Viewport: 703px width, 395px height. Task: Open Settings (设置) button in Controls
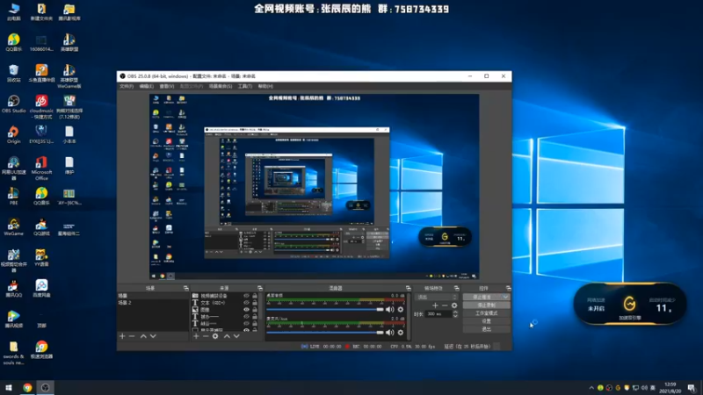(486, 321)
